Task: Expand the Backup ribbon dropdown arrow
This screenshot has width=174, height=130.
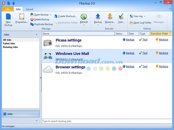Action: point(98,25)
